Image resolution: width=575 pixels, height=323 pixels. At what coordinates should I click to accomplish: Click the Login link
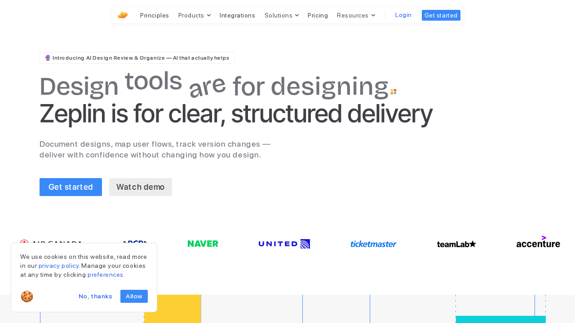pos(403,15)
